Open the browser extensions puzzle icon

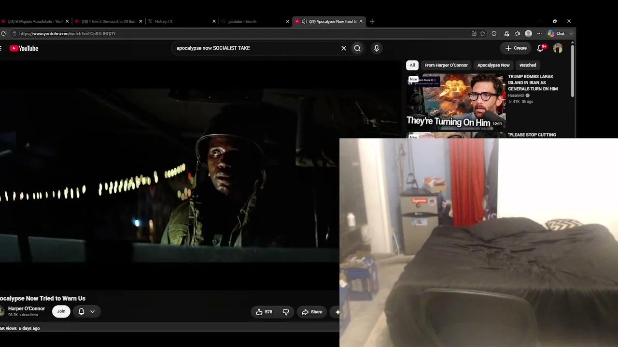point(494,34)
